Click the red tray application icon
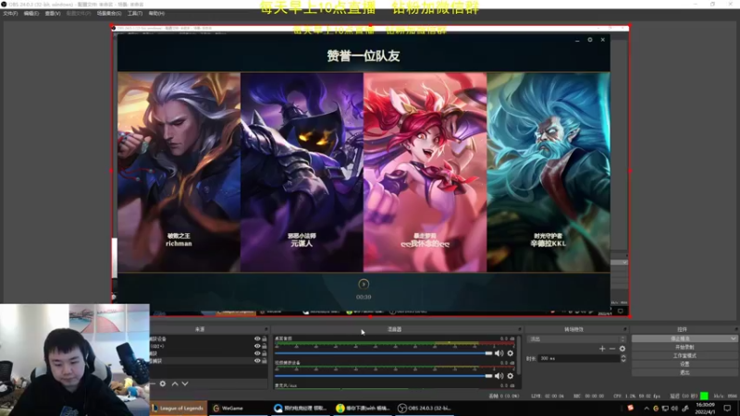Viewport: 740px width, 416px height. pos(631,409)
